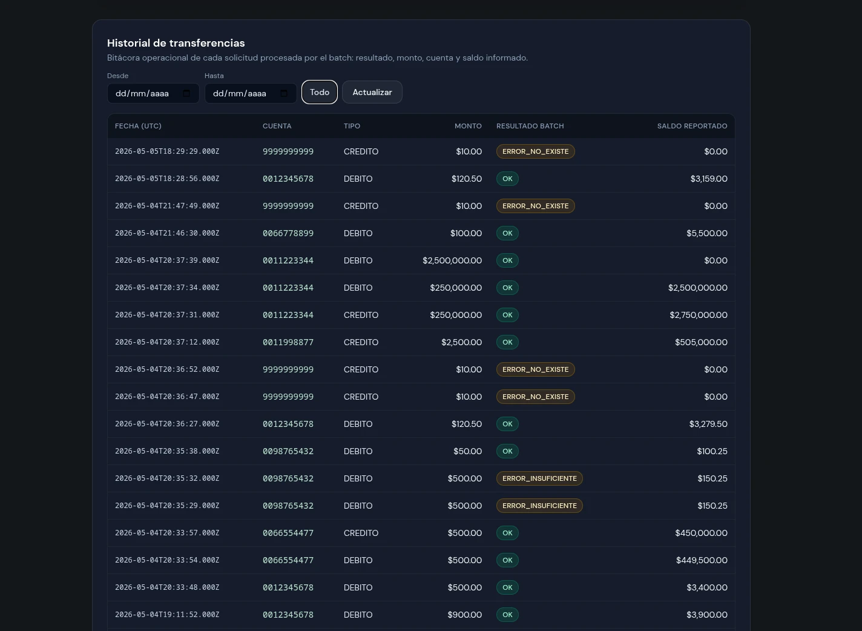Click the CUENTA column header
862x631 pixels.
(277, 126)
